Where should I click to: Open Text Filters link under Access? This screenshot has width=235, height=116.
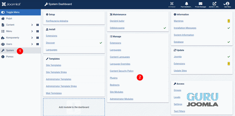(179, 111)
